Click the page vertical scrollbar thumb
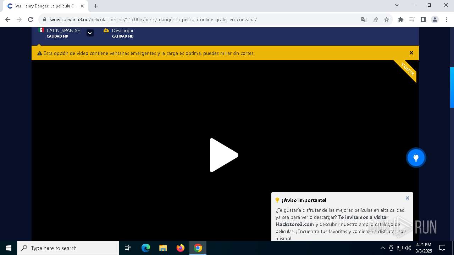Viewport: 454px width, 255px height. click(452, 87)
